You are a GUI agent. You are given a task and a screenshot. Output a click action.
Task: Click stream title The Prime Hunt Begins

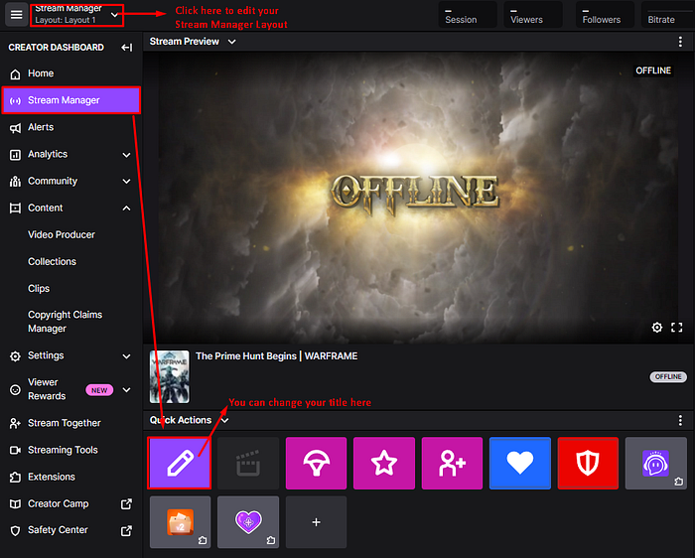click(x=277, y=356)
